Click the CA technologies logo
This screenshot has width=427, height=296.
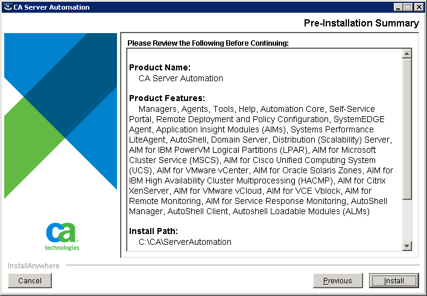pos(62,236)
